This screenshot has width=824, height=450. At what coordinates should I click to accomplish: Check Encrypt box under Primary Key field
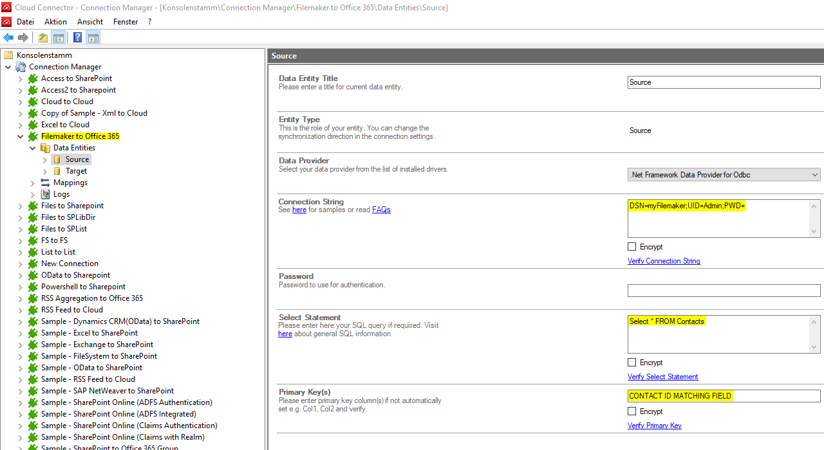point(632,411)
